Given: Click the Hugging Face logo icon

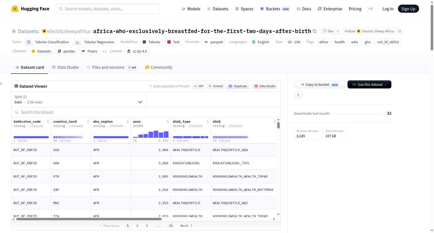Looking at the screenshot, I should pyautogui.click(x=15, y=9).
